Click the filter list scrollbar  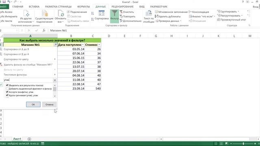click(55, 89)
